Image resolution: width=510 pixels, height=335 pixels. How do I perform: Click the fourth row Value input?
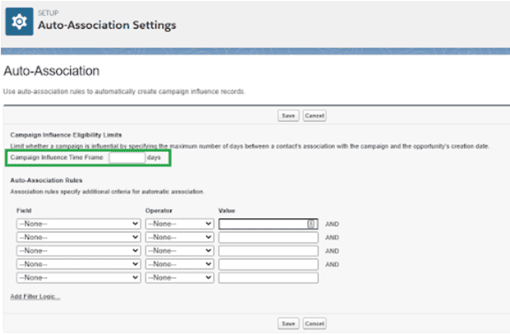(x=268, y=264)
